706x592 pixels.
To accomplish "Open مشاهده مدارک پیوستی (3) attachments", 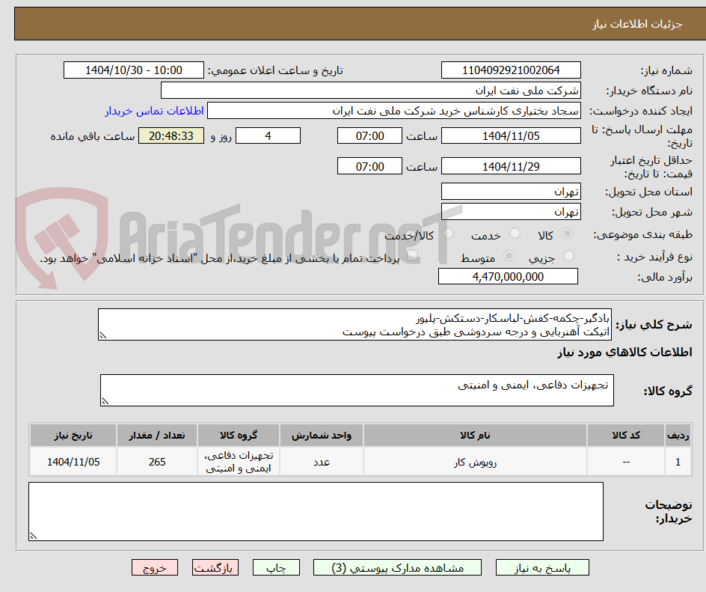I will pyautogui.click(x=397, y=567).
